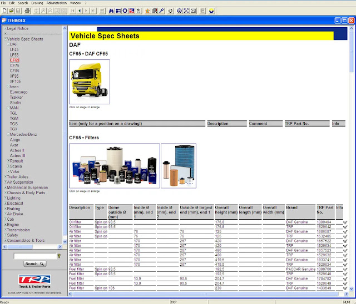
Task: Click the mouse toolbar icon
Action: coord(139,11)
